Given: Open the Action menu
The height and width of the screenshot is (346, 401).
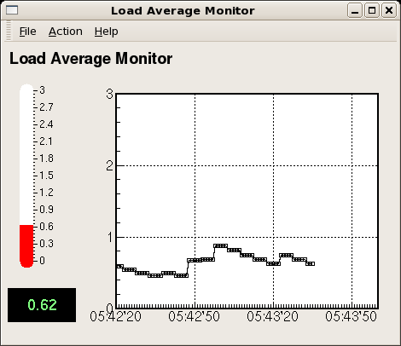Looking at the screenshot, I should 66,32.
